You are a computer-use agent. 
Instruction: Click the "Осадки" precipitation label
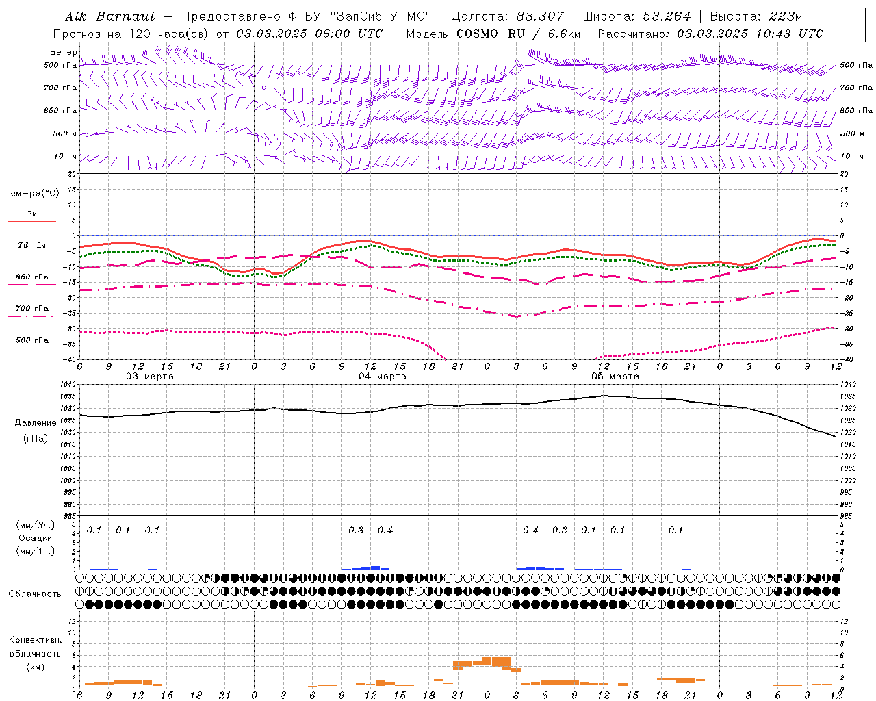pos(36,538)
